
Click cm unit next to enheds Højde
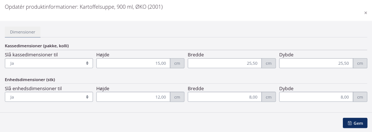pyautogui.click(x=177, y=97)
